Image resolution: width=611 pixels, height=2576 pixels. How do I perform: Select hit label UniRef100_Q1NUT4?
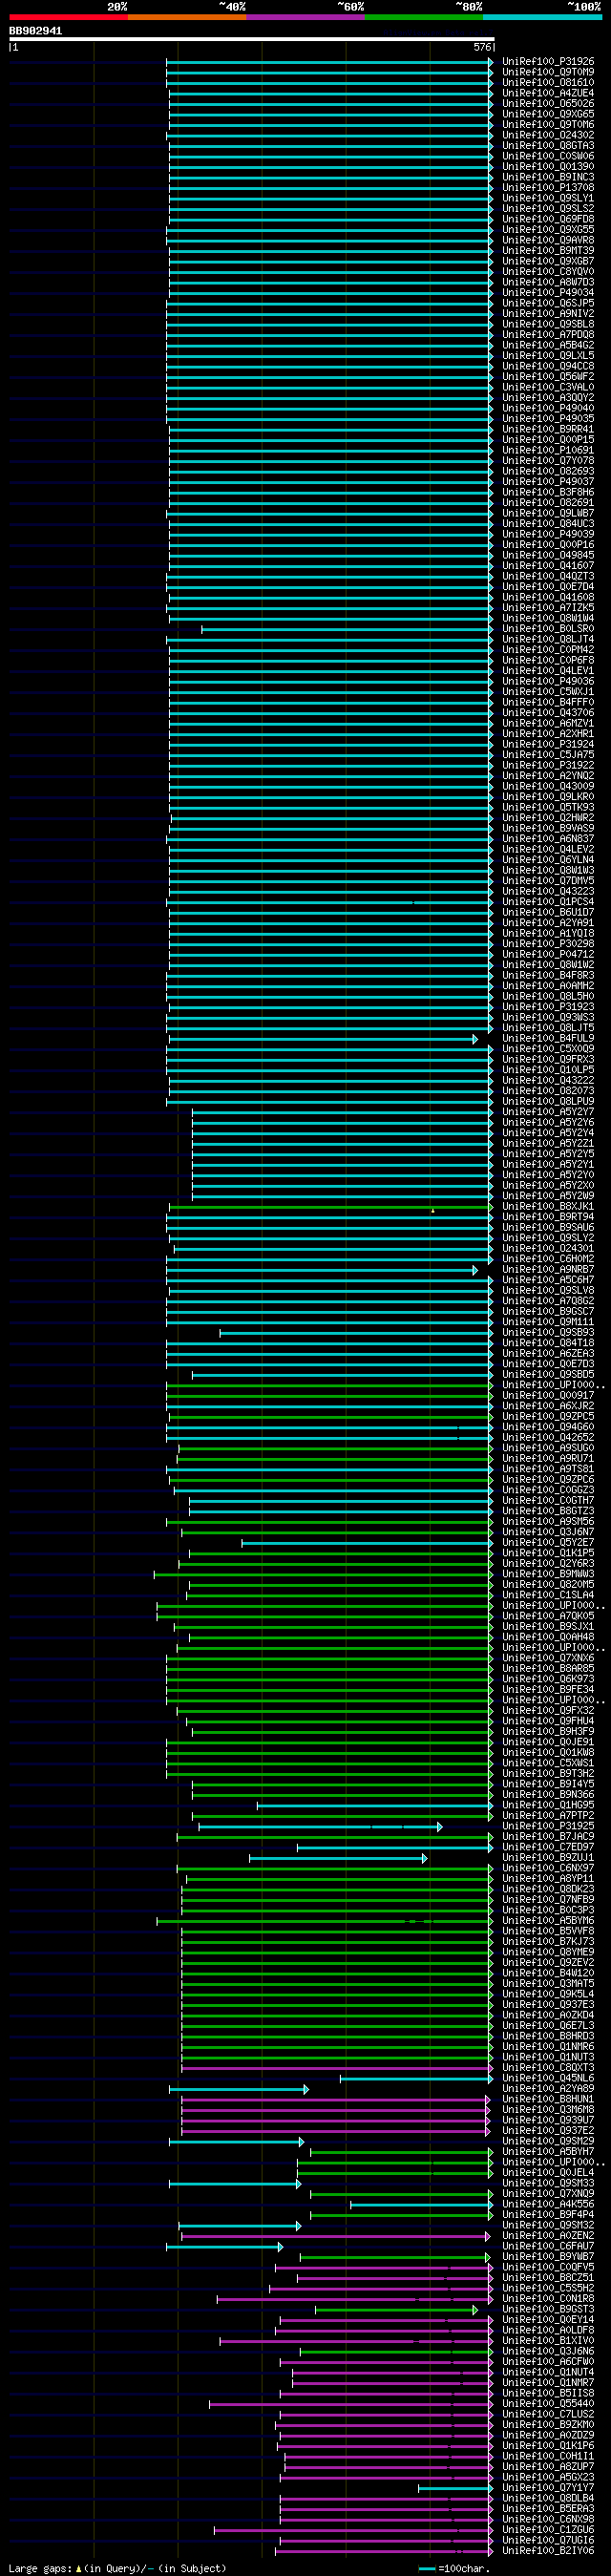click(548, 2371)
